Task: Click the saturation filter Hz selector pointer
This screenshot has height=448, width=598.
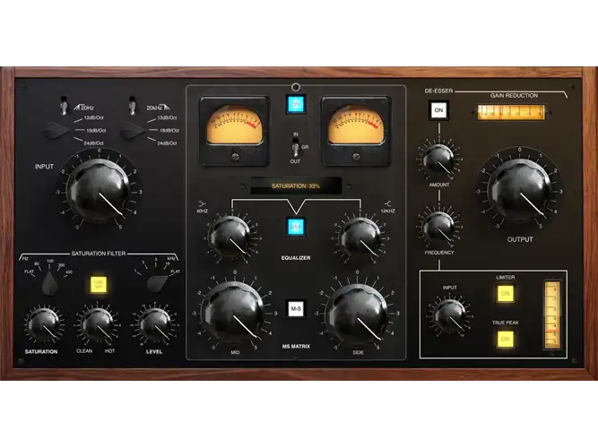Action: point(49,283)
